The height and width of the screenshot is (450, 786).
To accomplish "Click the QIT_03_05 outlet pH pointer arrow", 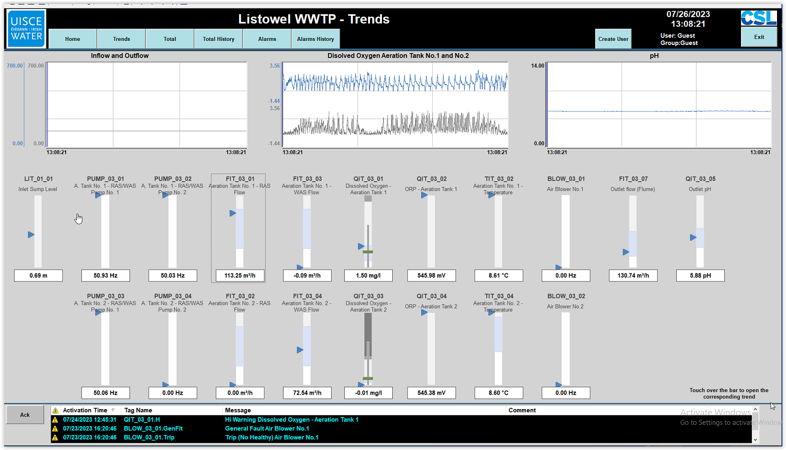I will point(693,238).
